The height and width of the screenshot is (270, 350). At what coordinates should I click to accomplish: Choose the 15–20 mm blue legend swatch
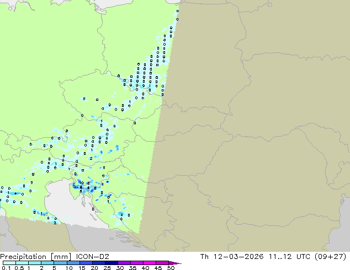coord(86,263)
